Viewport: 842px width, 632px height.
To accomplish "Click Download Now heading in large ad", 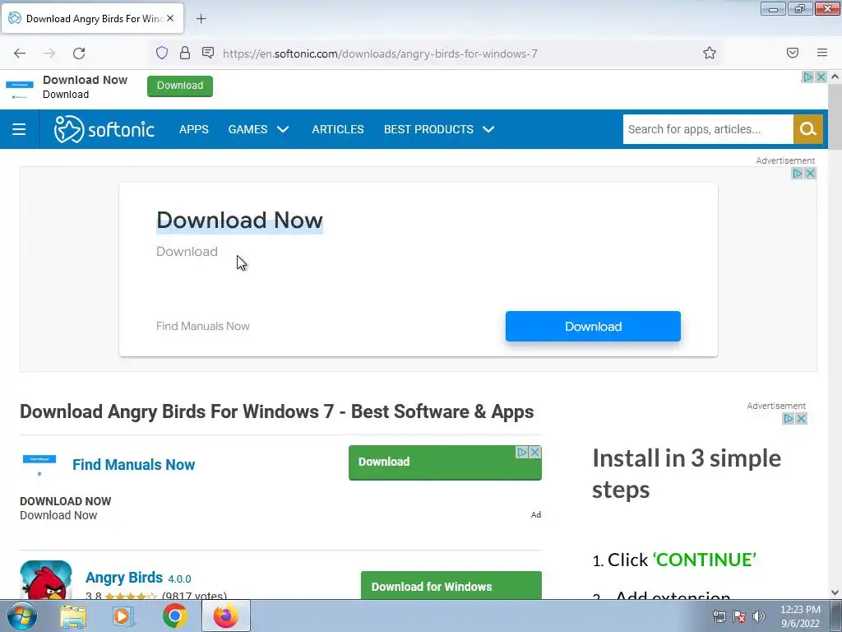I will pyautogui.click(x=239, y=221).
